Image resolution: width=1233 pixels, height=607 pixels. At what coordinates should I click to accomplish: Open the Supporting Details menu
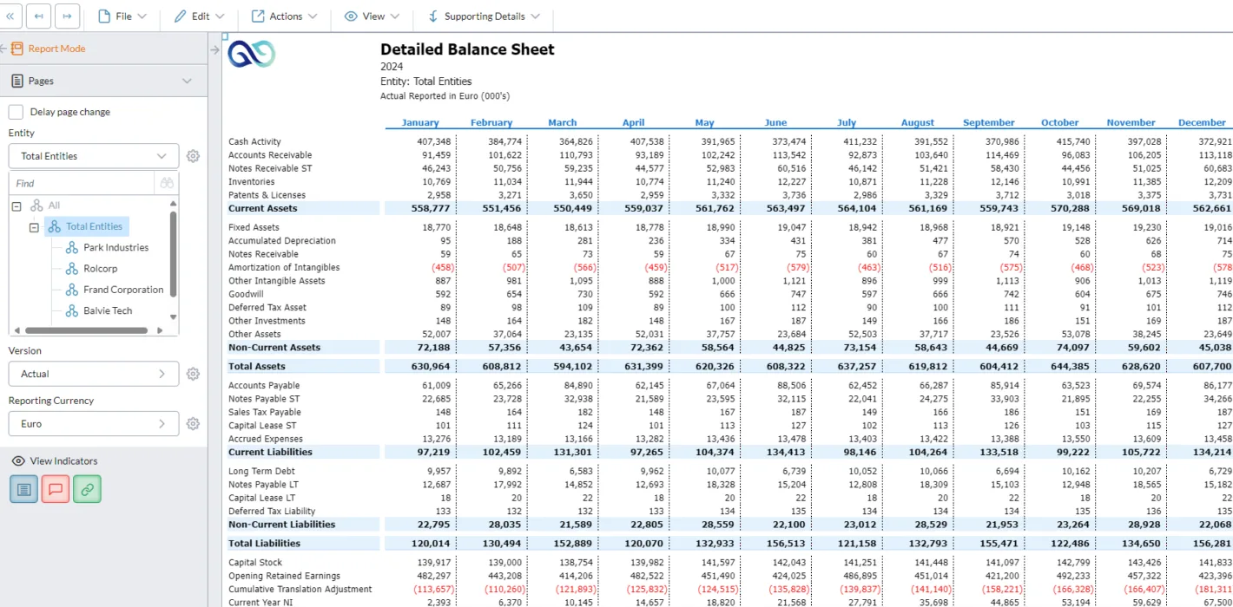[x=484, y=16]
